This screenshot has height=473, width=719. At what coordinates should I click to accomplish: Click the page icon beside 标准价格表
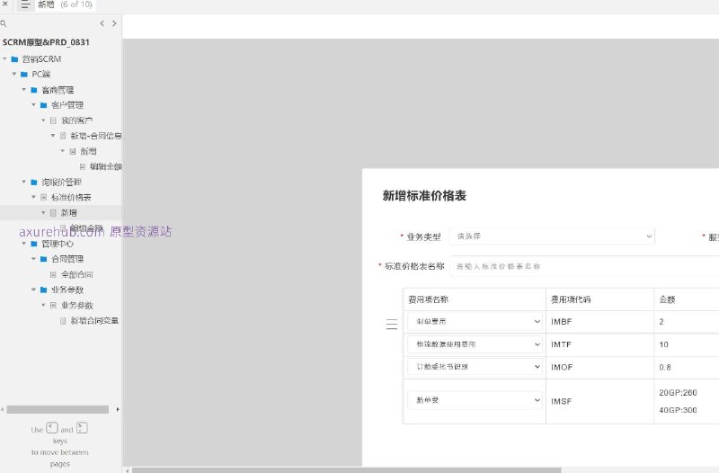[x=43, y=197]
